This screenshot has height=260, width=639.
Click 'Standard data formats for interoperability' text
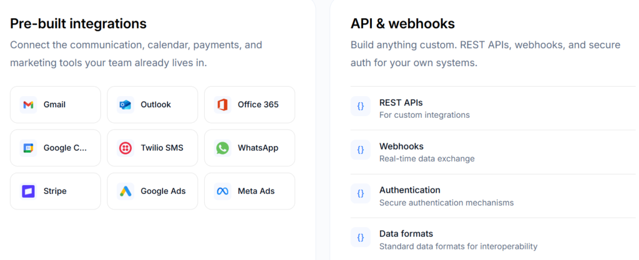pyautogui.click(x=459, y=246)
